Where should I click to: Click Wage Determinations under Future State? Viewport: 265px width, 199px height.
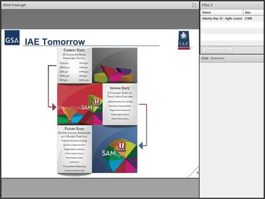(x=74, y=149)
